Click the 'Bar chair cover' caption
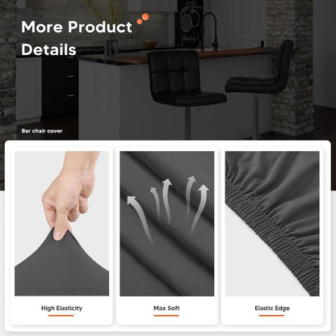The height and width of the screenshot is (336, 336). [x=42, y=131]
